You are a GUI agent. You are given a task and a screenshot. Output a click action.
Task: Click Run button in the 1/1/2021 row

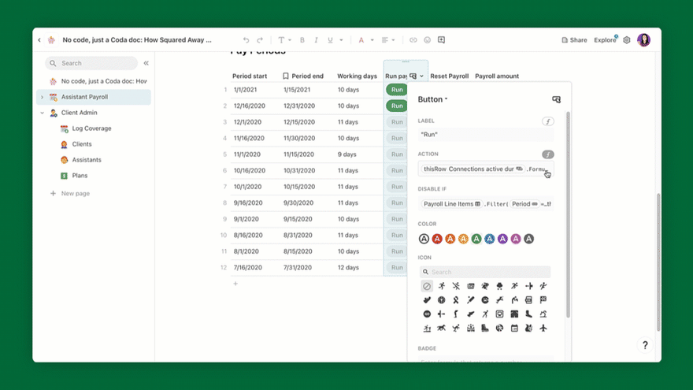[x=396, y=90]
